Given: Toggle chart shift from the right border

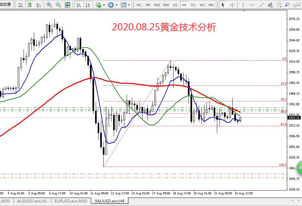Looking at the screenshot, I should pyautogui.click(x=88, y=5).
